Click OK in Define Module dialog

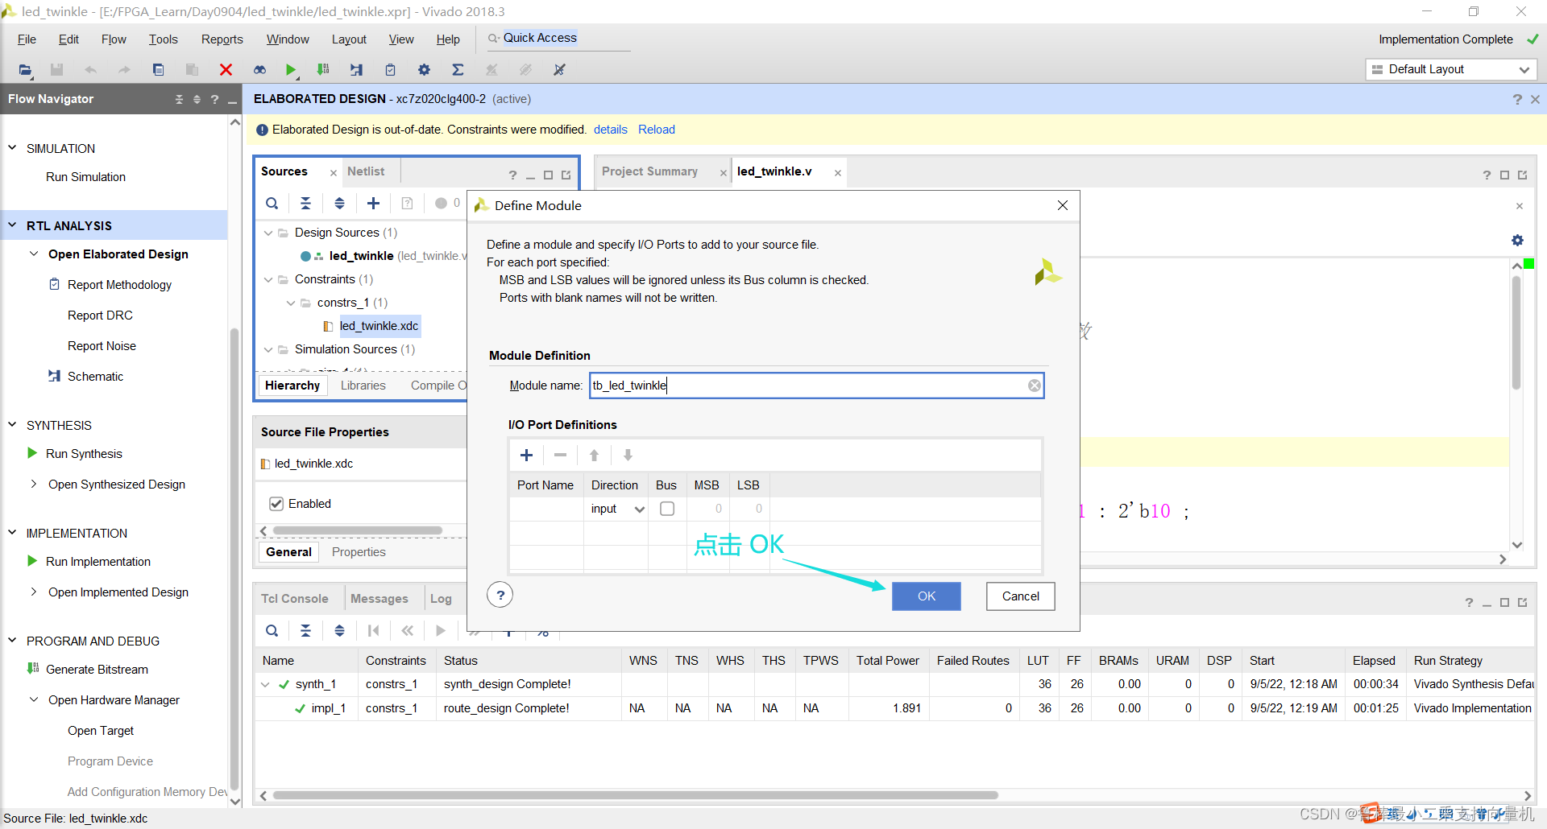click(926, 596)
